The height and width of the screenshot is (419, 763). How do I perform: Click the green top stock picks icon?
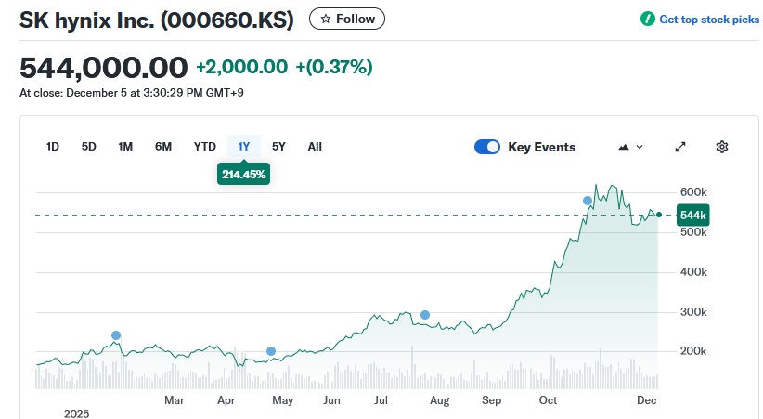648,19
